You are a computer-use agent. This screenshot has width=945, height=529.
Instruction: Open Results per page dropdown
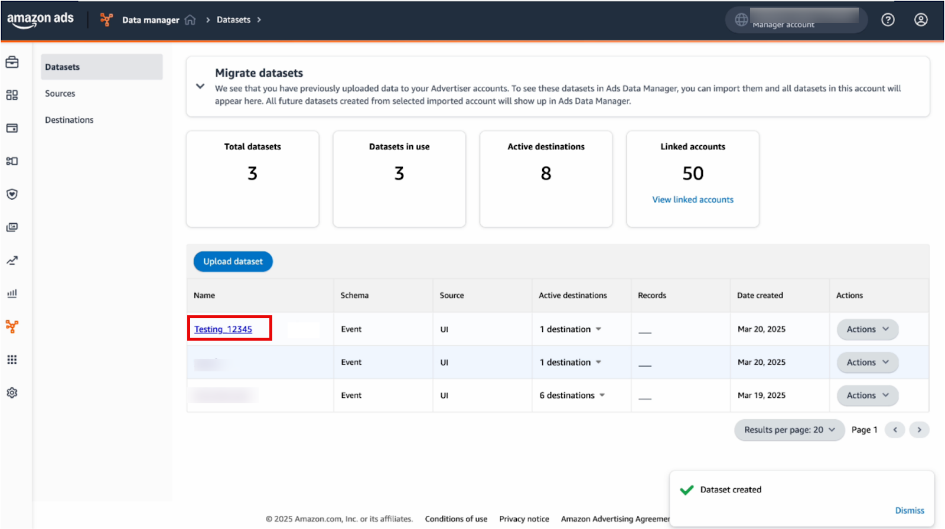click(789, 430)
